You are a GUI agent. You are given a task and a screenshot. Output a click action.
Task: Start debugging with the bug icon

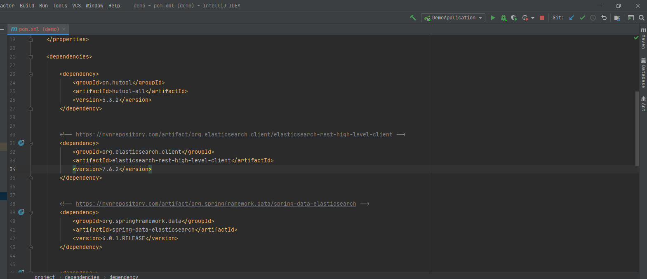coord(503,18)
